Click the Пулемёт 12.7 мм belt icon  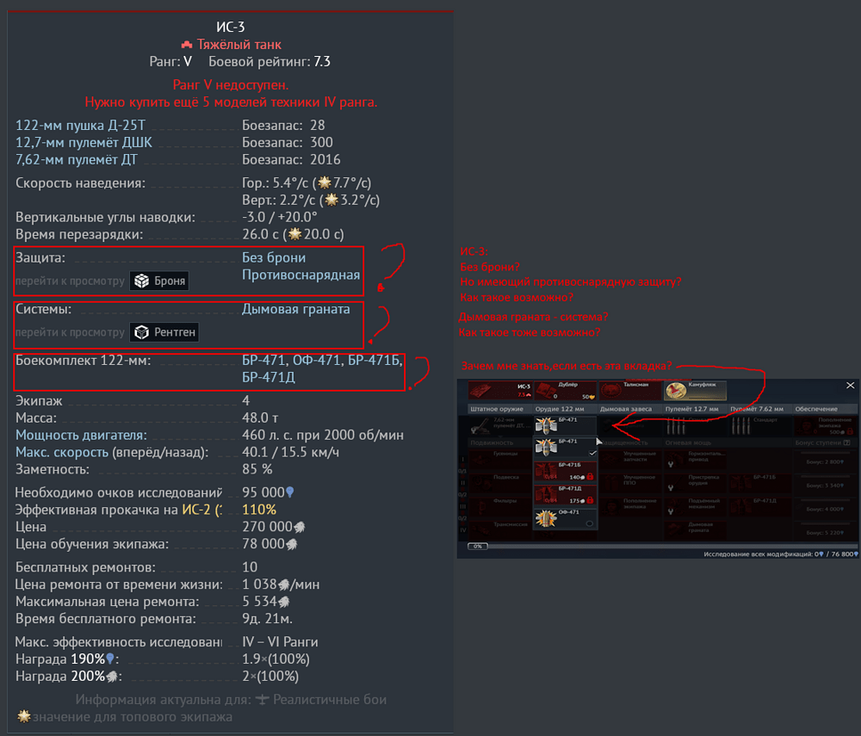pyautogui.click(x=677, y=426)
